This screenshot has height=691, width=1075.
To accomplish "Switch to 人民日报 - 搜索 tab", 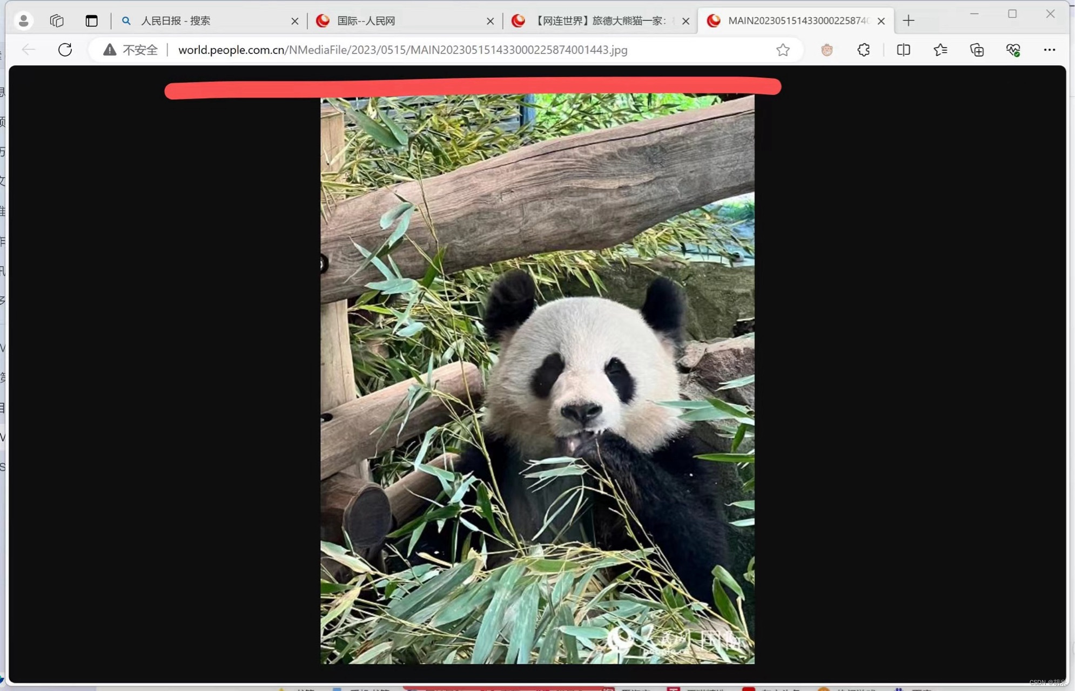I will (x=205, y=21).
